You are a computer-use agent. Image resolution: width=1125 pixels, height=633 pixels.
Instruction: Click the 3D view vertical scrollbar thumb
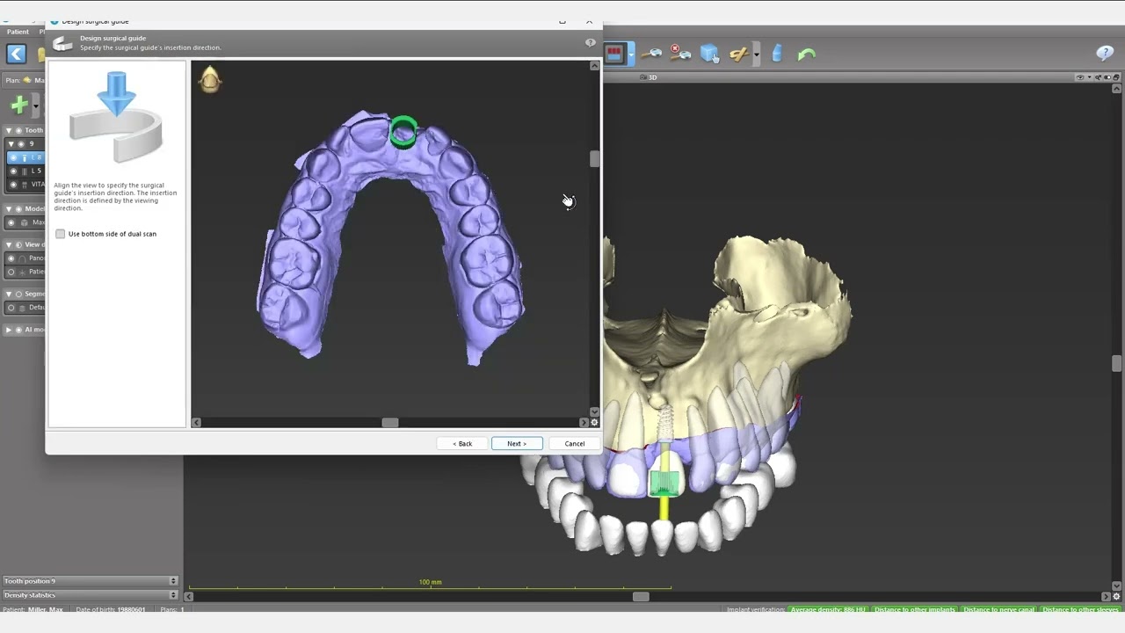pyautogui.click(x=1117, y=363)
